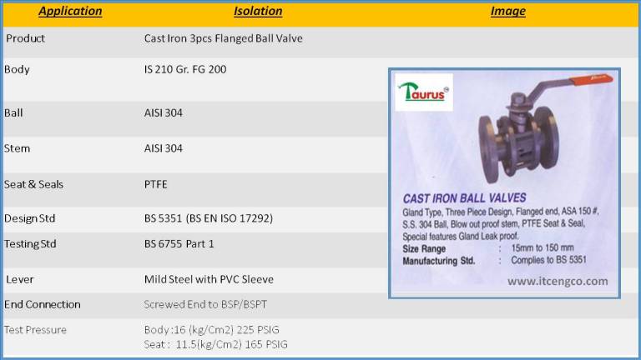Click 'BS 5351 (BS EN ISO 17292)' cell
Screen dimensions: 641x360
pyautogui.click(x=209, y=218)
